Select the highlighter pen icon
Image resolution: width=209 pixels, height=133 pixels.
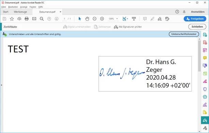click(152, 19)
